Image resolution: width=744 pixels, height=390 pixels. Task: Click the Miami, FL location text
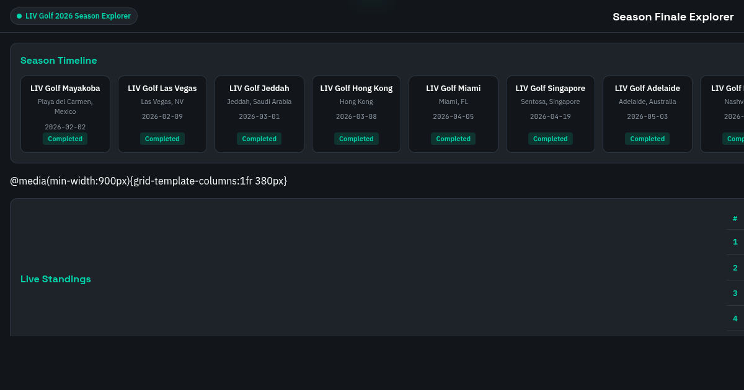[x=453, y=102]
